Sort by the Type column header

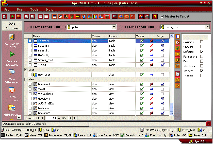pos(122,36)
